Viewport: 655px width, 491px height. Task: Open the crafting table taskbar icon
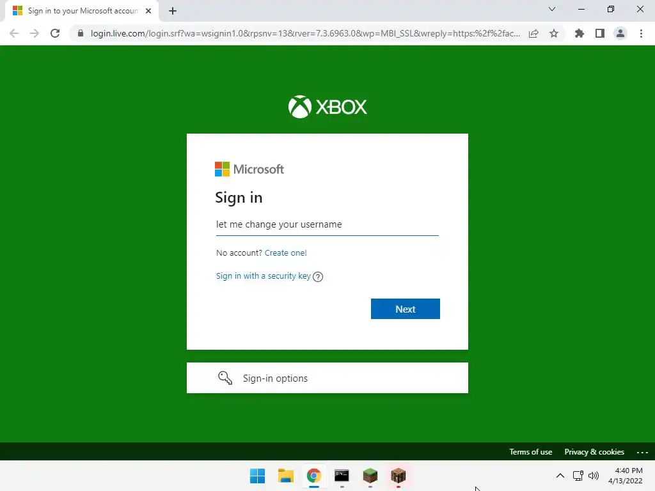[x=398, y=476]
